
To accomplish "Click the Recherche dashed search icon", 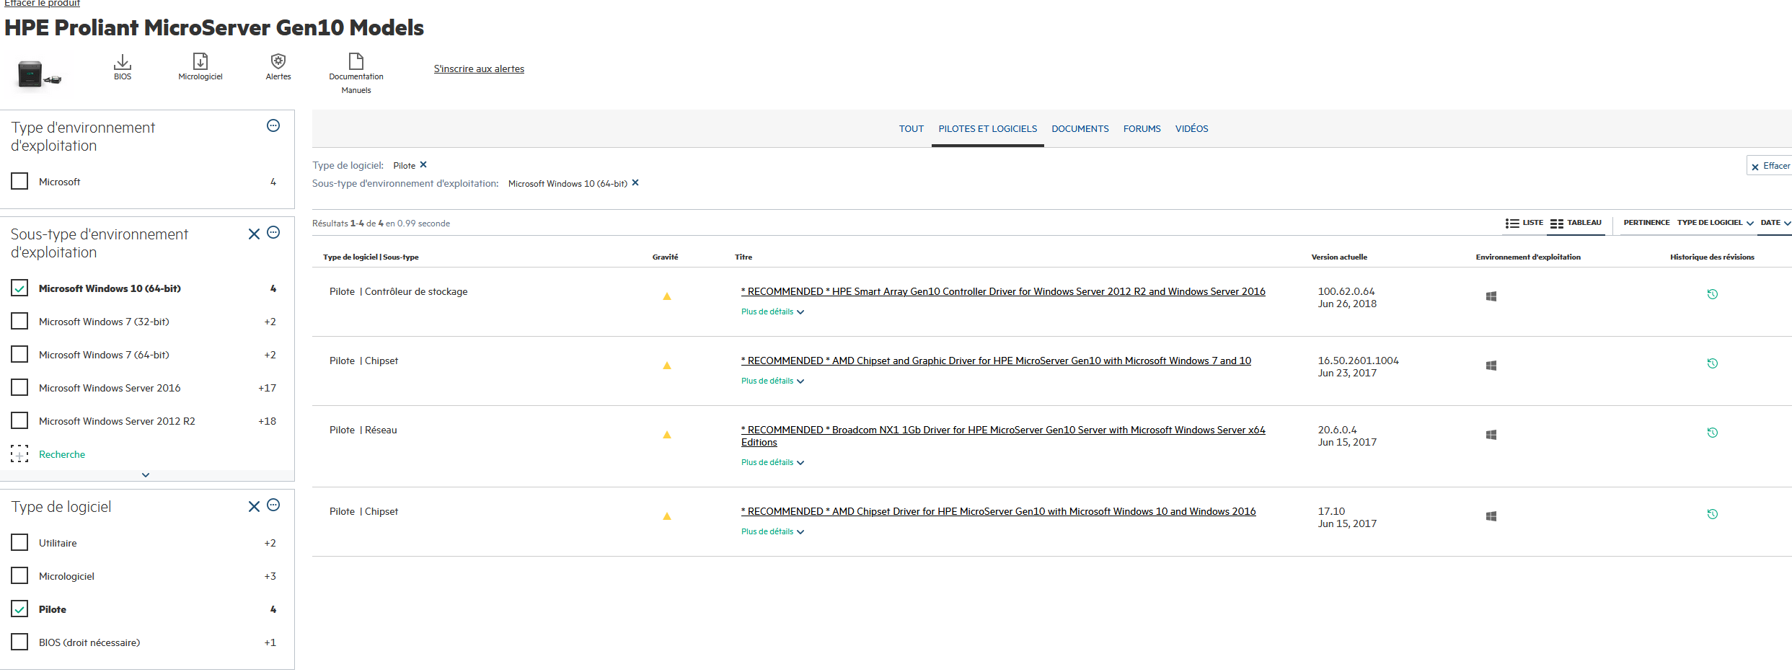I will click(x=19, y=454).
